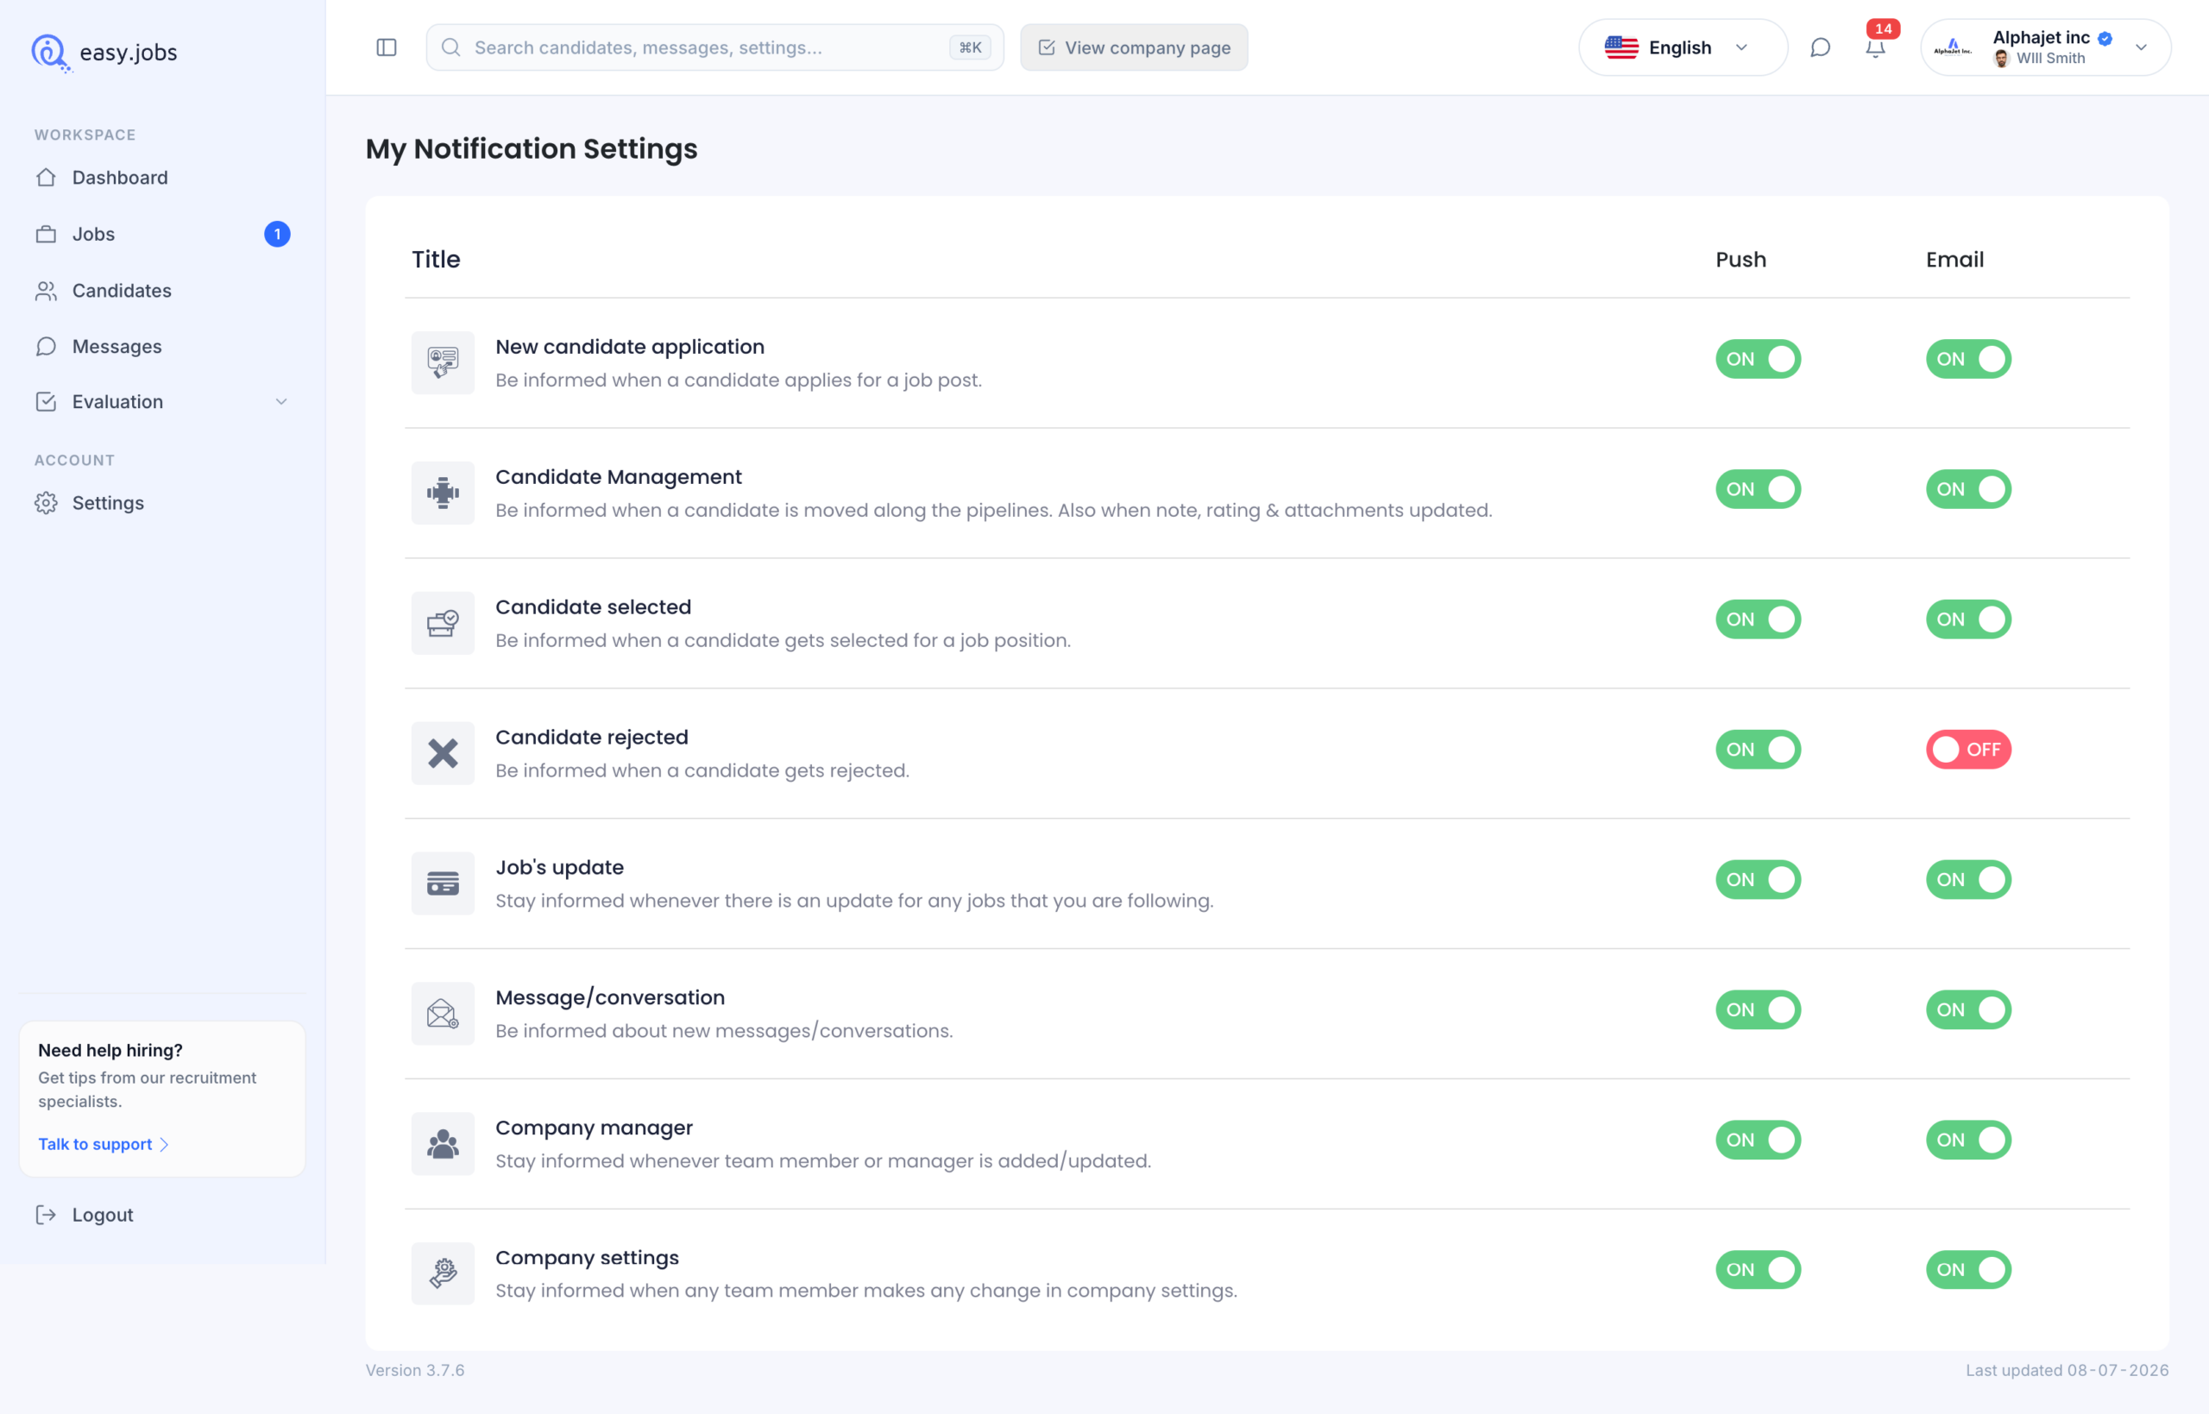The width and height of the screenshot is (2209, 1414).
Task: Disable Push for New candidate application
Action: 1759,359
